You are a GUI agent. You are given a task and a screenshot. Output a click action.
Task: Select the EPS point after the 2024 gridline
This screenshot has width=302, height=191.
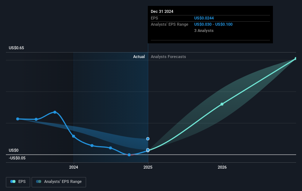(x=92, y=145)
